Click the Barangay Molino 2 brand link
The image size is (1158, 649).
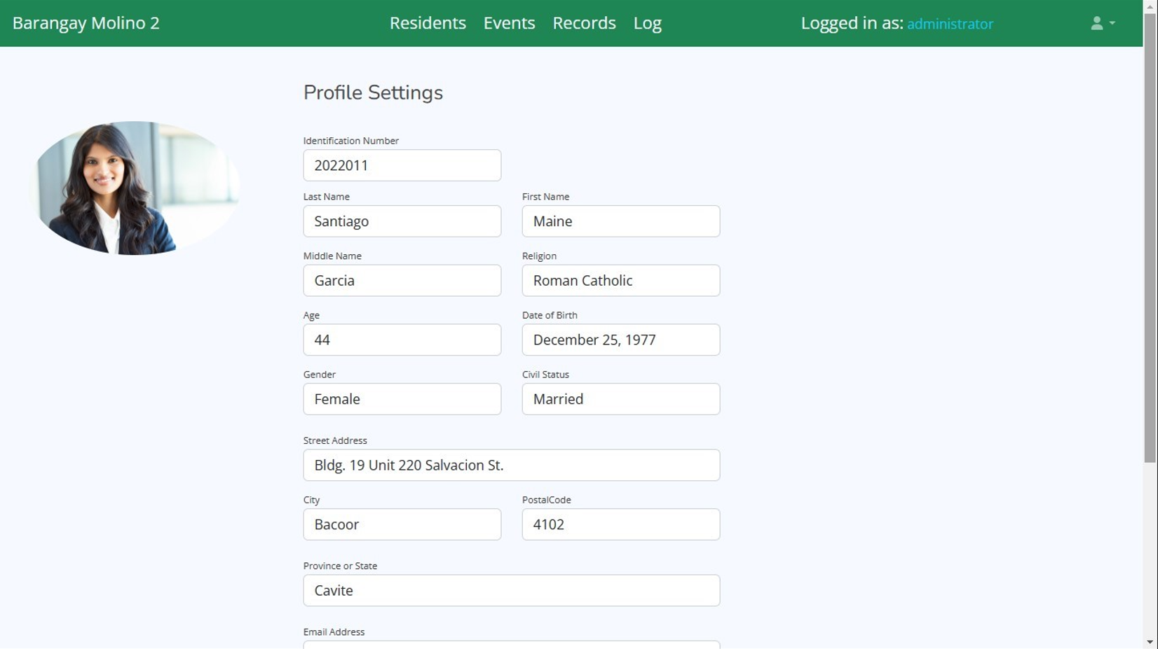[86, 23]
